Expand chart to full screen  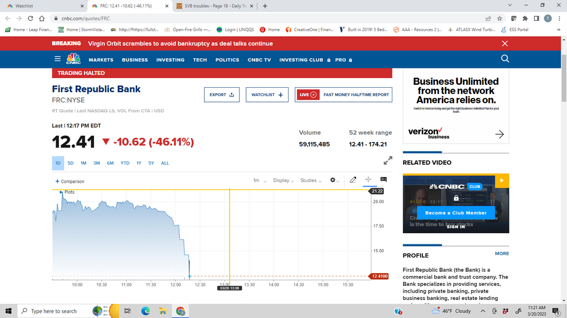tap(388, 161)
